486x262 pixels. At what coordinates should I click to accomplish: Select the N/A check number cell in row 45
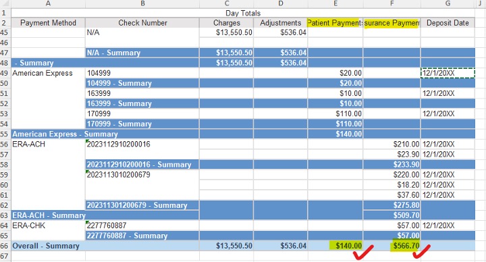(142, 32)
